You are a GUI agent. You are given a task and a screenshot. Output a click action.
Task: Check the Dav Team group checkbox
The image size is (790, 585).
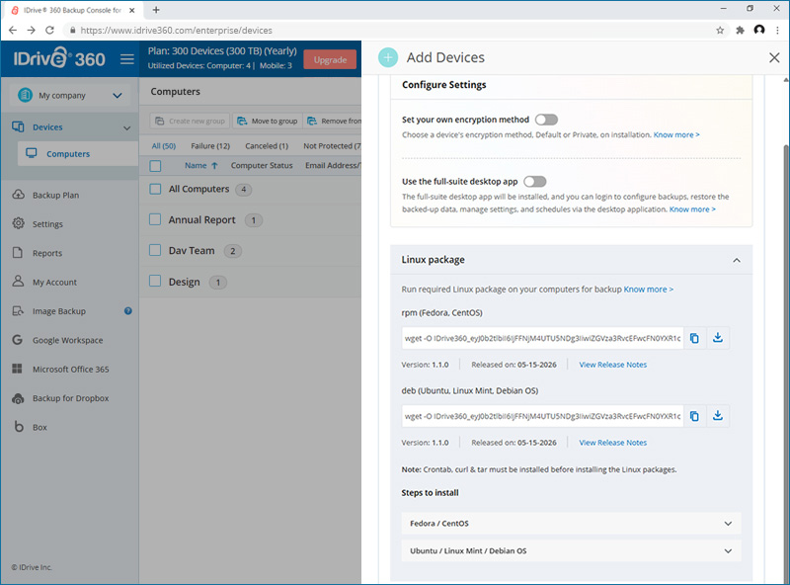[x=155, y=250]
